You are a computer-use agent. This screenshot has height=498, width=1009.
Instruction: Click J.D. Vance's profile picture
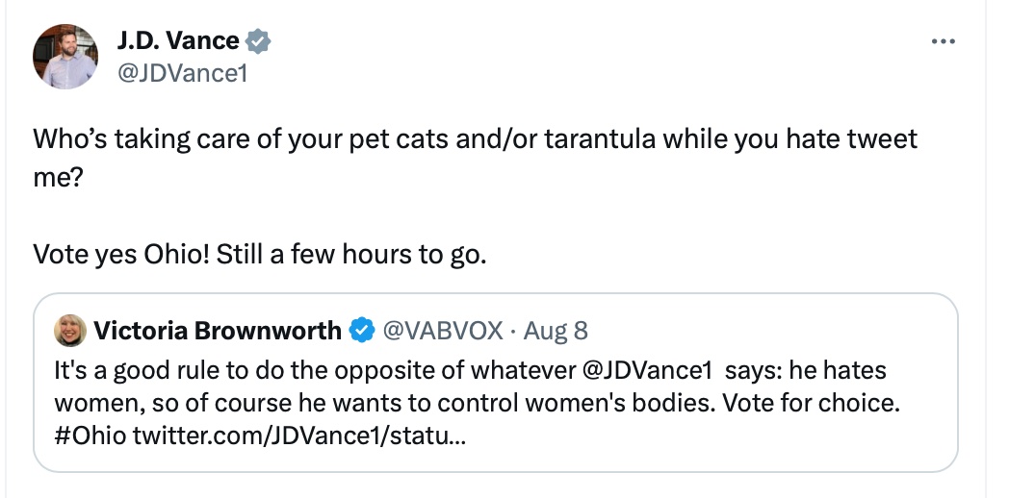(x=65, y=57)
